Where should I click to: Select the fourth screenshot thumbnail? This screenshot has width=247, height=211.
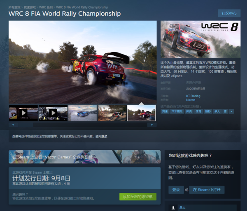click(x=112, y=112)
